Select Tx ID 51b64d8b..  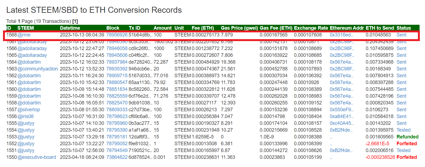pos(140,35)
